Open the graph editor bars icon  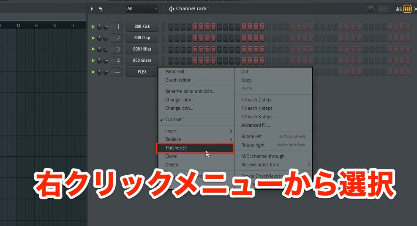click(398, 9)
